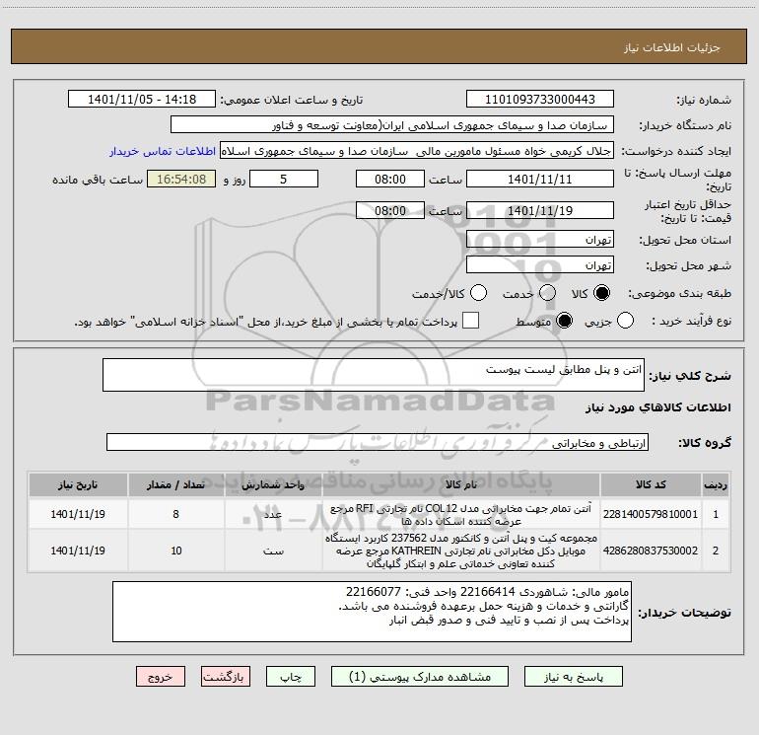Click the need number field 1101093733000443
This screenshot has height=735, width=759.
[x=540, y=100]
